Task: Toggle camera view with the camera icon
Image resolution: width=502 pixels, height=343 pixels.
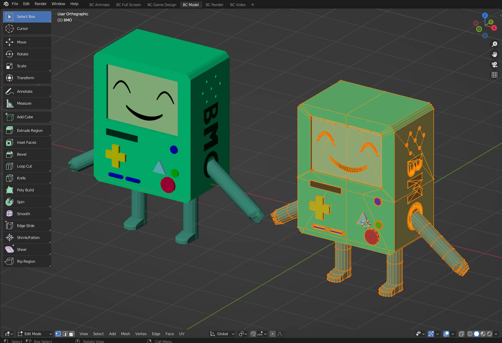Action: coord(495,65)
